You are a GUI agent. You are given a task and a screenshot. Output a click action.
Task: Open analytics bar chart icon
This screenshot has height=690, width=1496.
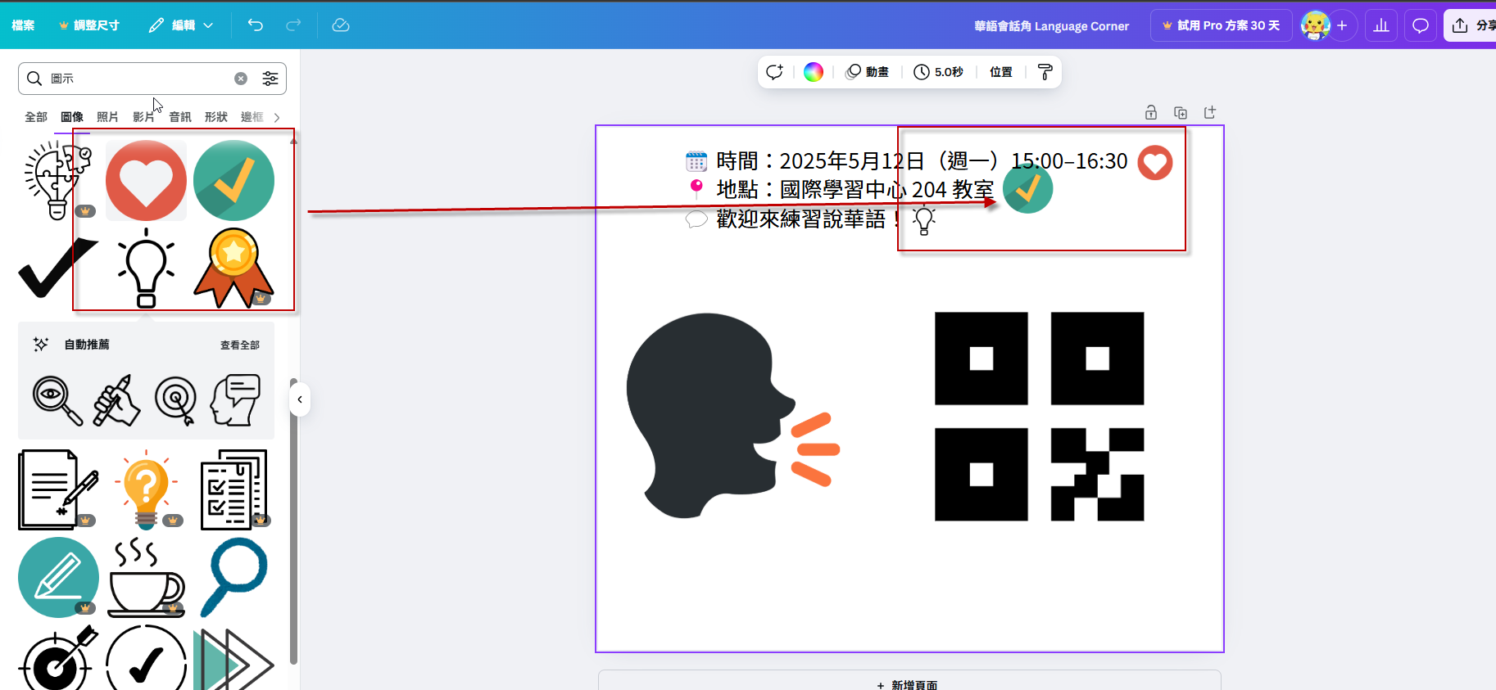[x=1381, y=25]
